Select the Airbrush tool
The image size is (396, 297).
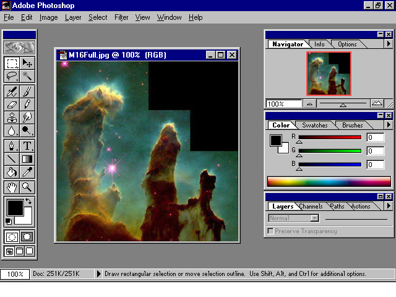click(12, 92)
